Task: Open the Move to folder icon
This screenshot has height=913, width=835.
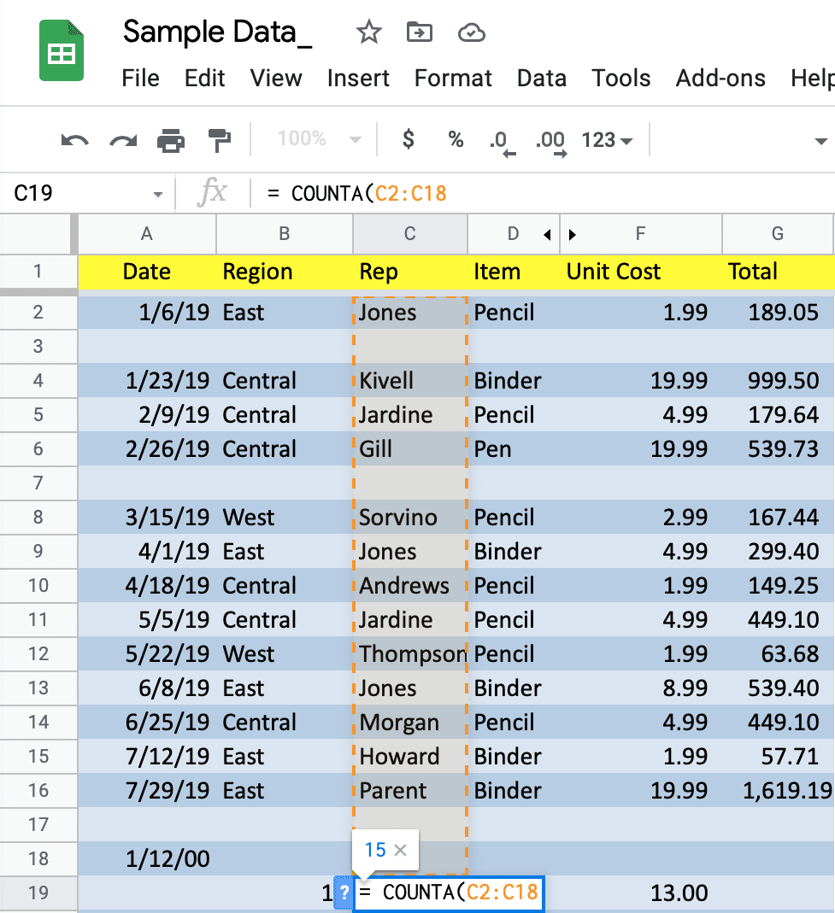Action: point(419,32)
